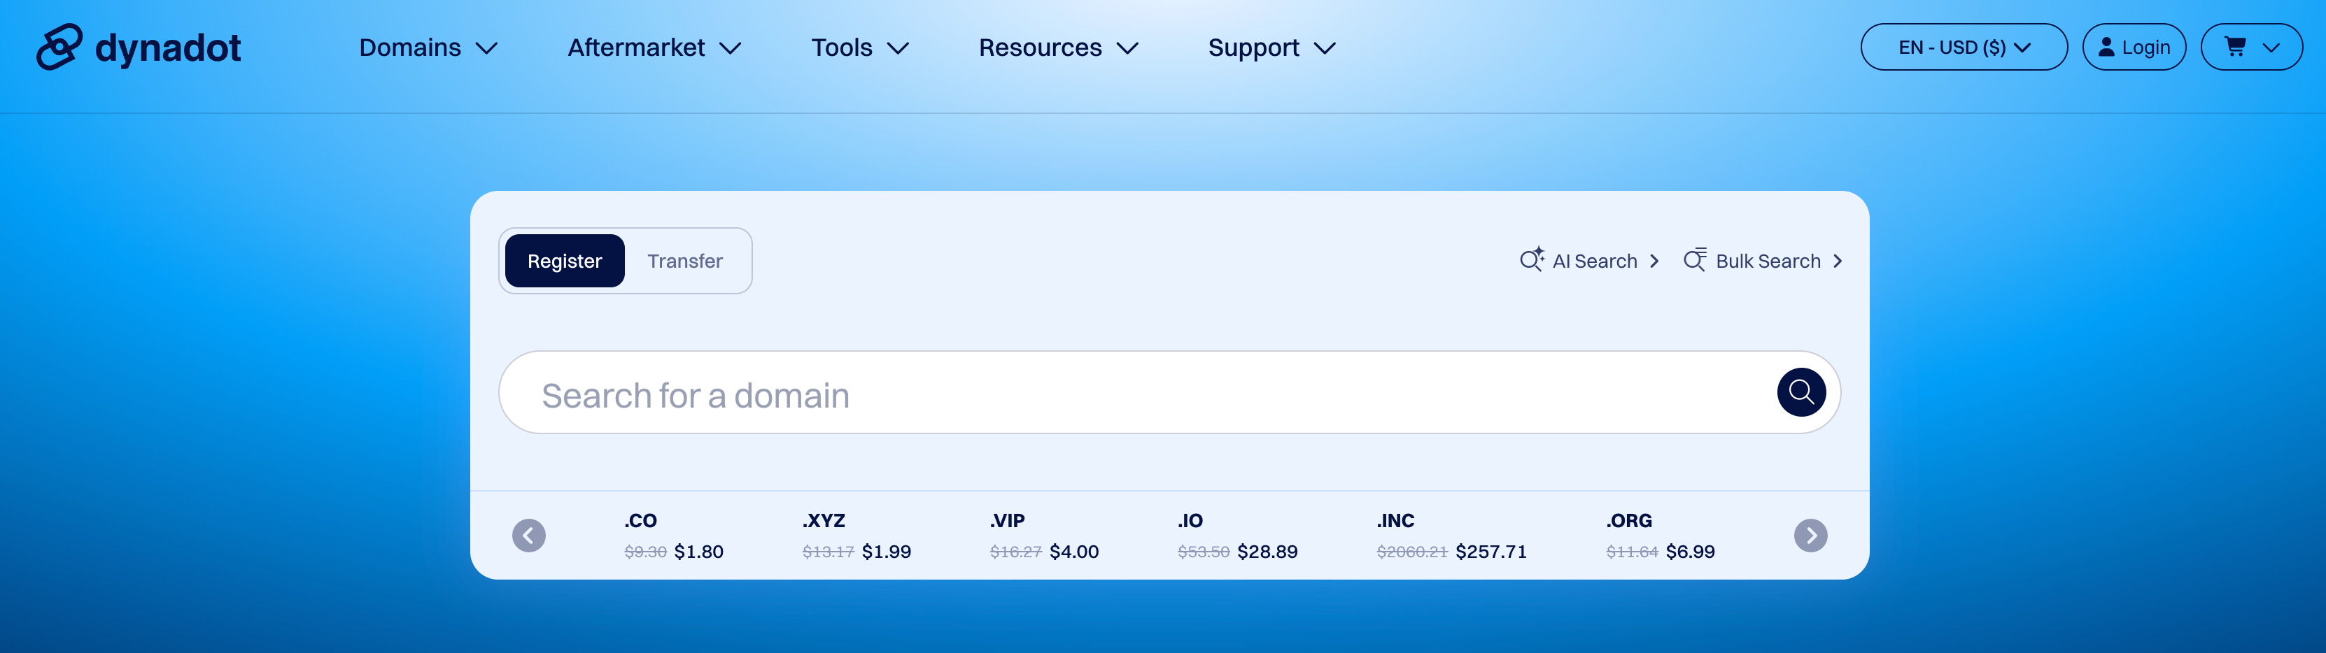Click the Login button

[2133, 47]
